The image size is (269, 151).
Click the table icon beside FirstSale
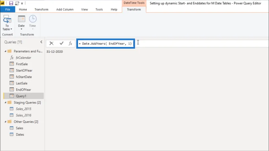(12, 64)
